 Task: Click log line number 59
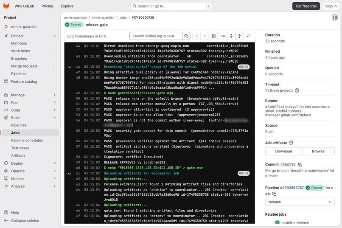click(78, 162)
